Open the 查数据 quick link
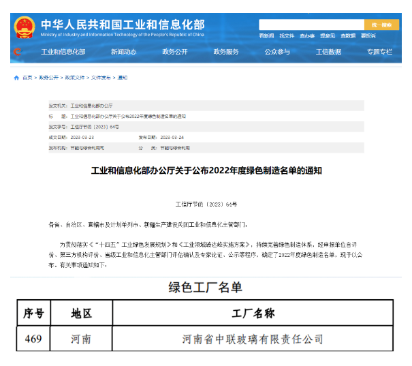This screenshot has height=366, width=412. 348,35
